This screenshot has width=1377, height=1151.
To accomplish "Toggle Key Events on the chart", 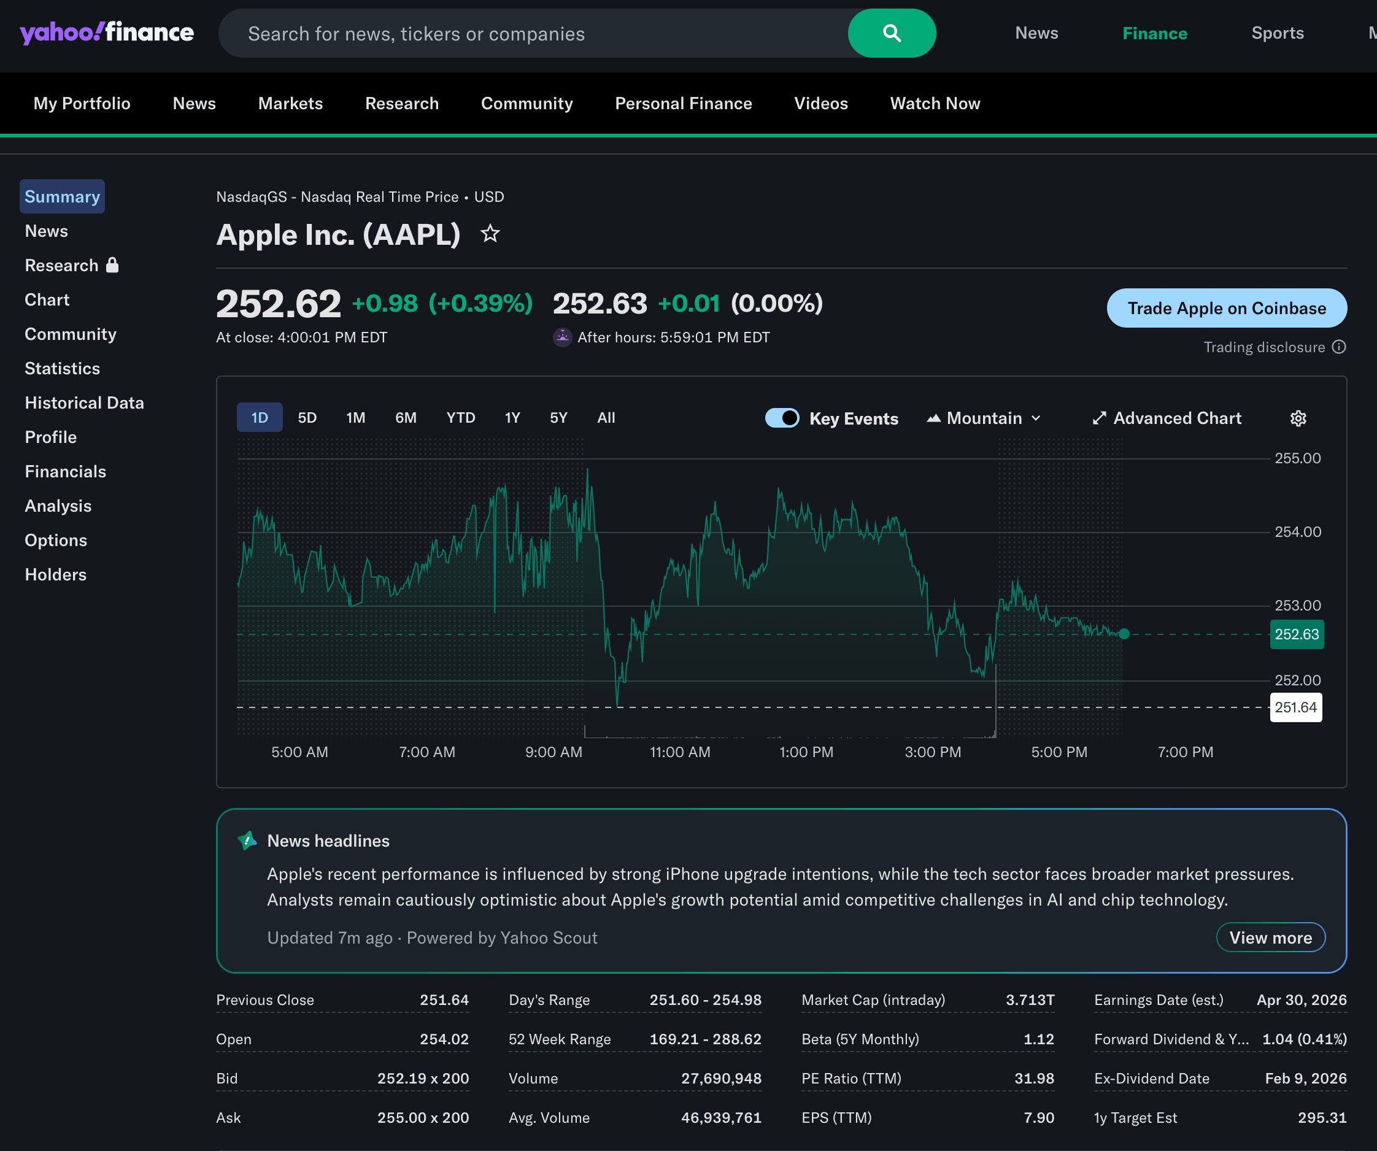I will [782, 418].
